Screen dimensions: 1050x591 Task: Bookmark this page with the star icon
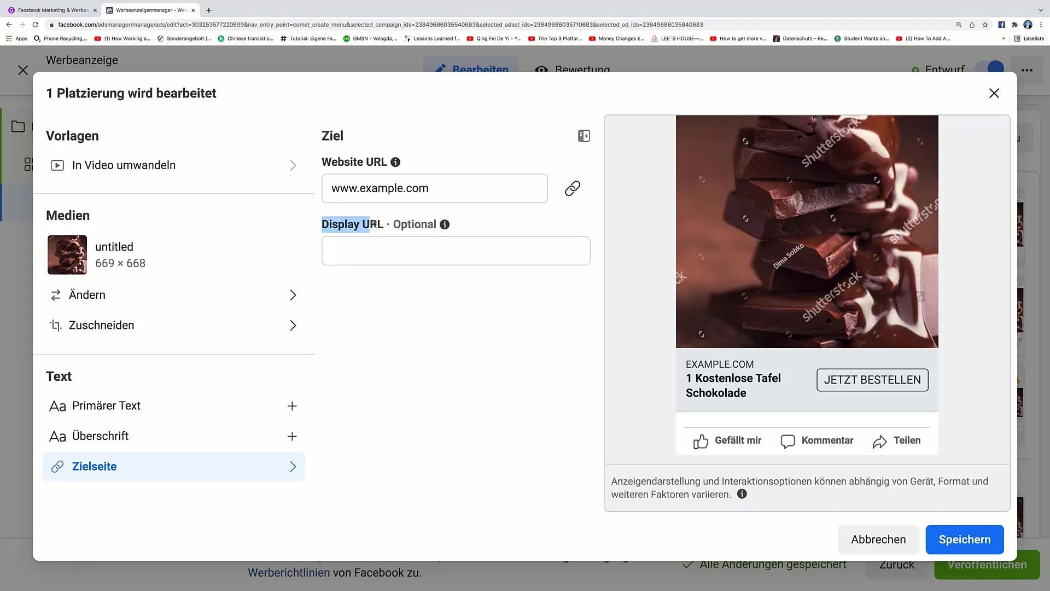(x=985, y=25)
